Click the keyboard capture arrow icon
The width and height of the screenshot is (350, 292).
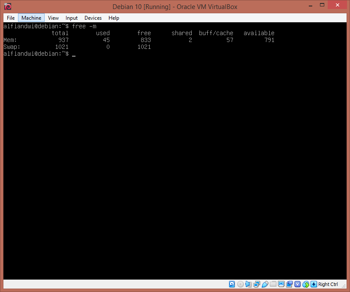coord(314,284)
